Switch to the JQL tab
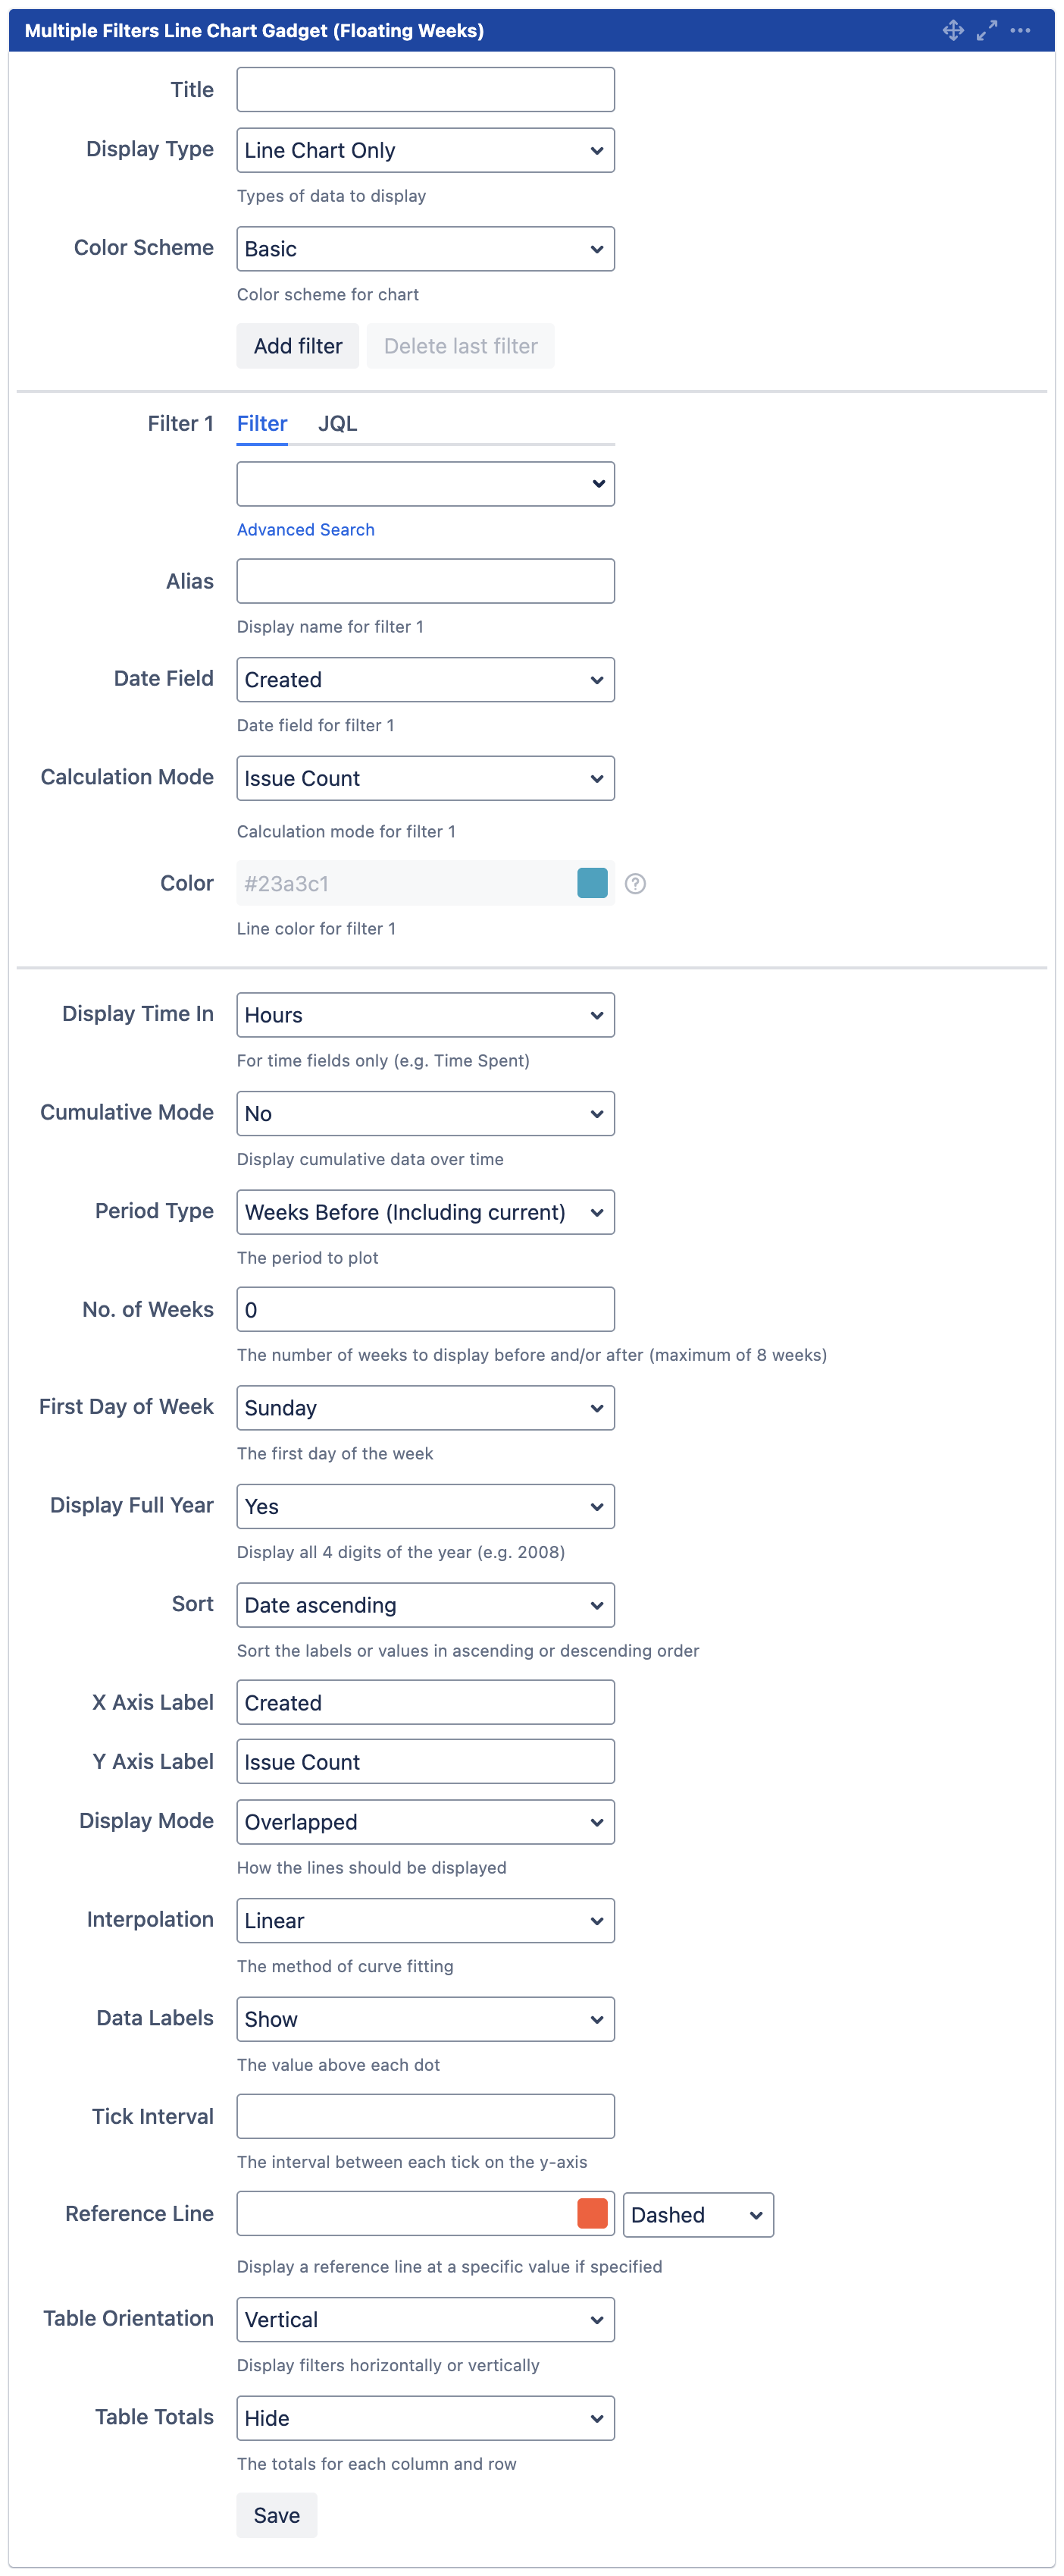This screenshot has width=1064, height=2576. 338,423
